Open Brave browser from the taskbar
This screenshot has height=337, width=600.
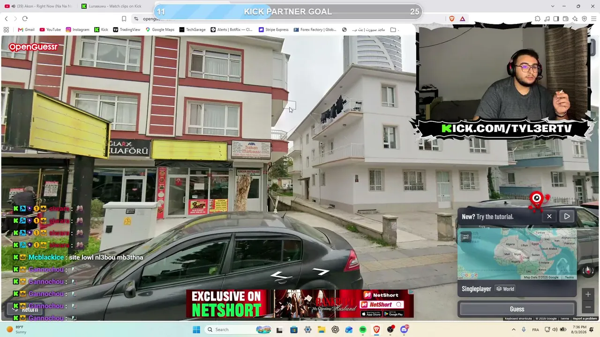376,330
